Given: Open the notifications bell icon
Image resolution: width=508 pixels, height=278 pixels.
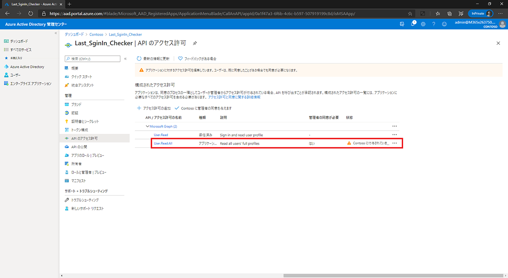Looking at the screenshot, I should 413,24.
